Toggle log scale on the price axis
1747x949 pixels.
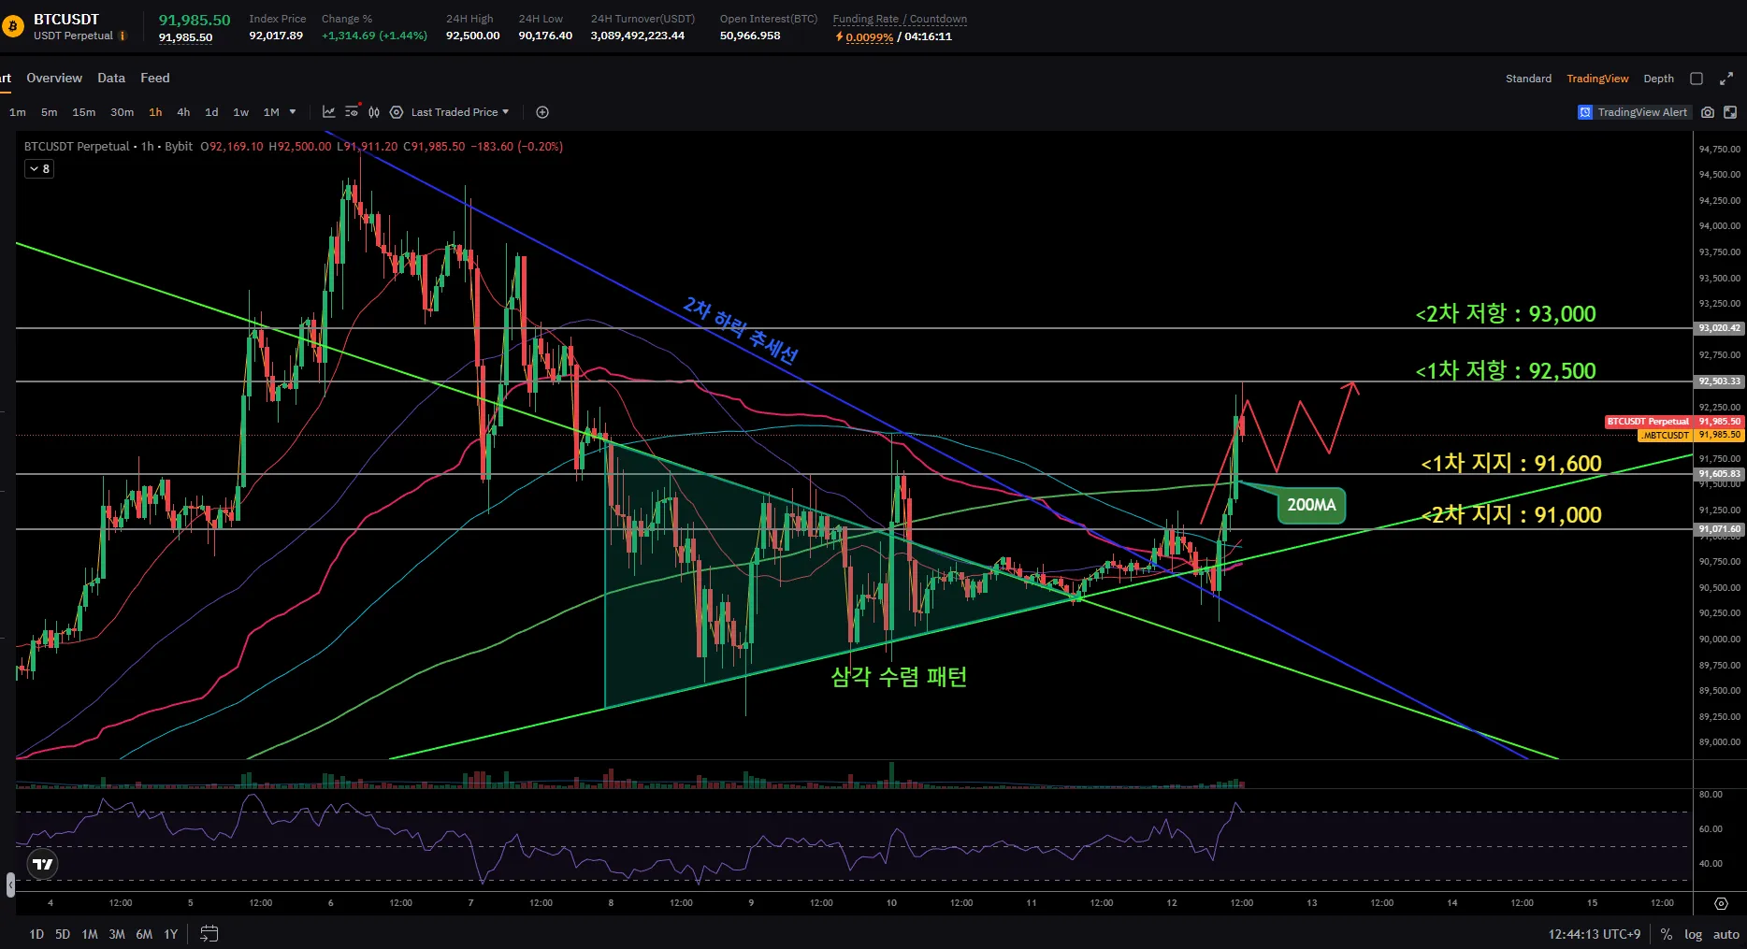click(x=1693, y=934)
